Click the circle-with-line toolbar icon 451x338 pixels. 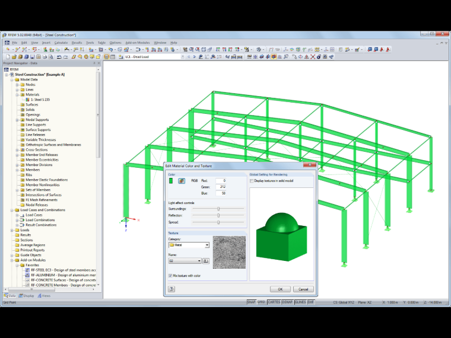[x=301, y=57]
